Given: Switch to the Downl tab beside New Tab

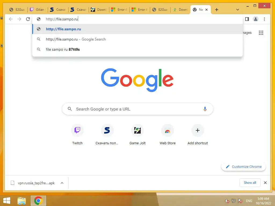Looking at the screenshot, I should [180, 10].
